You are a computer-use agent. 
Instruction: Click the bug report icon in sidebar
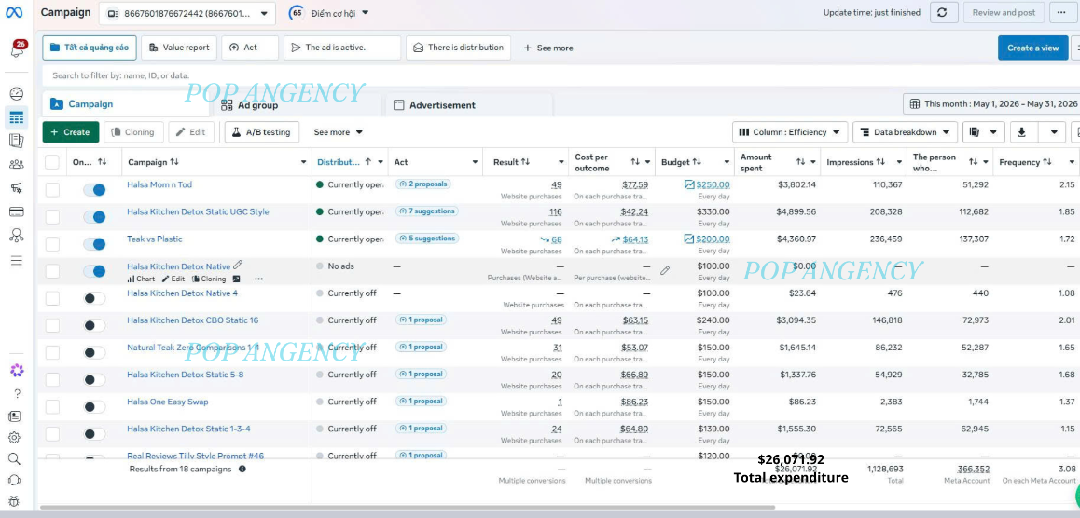click(15, 501)
